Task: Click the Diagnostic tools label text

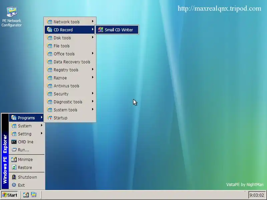Action: pyautogui.click(x=68, y=102)
